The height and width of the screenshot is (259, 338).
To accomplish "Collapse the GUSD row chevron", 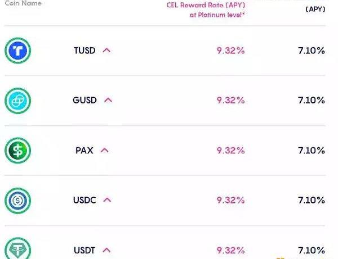I will click(x=108, y=101).
